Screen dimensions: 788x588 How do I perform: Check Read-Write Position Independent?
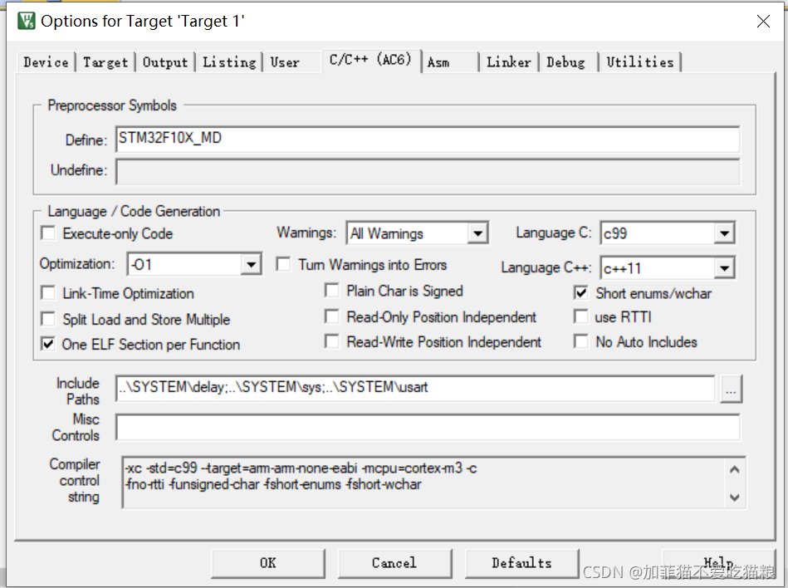tap(331, 341)
